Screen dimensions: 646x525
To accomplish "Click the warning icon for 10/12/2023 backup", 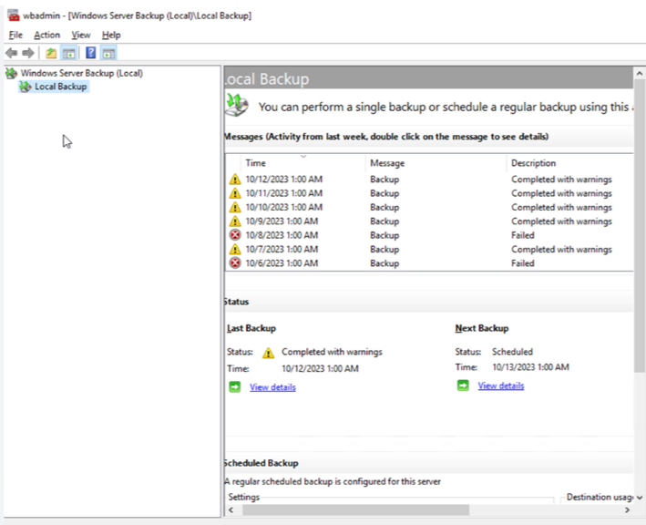I will (x=235, y=180).
